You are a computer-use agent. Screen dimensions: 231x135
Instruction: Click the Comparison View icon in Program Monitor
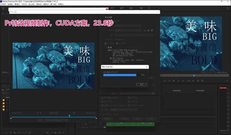click(203, 81)
